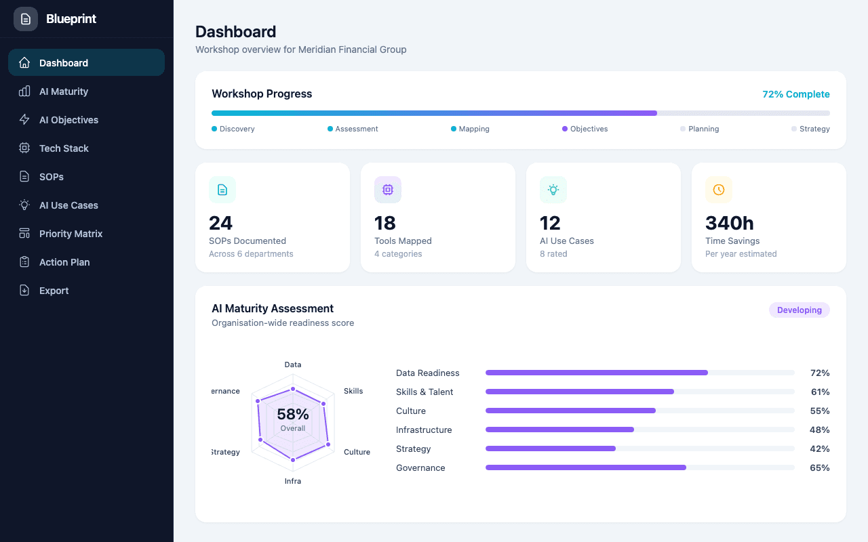The height and width of the screenshot is (542, 868).
Task: Click the clock icon on the Time Savings card
Action: click(x=718, y=190)
